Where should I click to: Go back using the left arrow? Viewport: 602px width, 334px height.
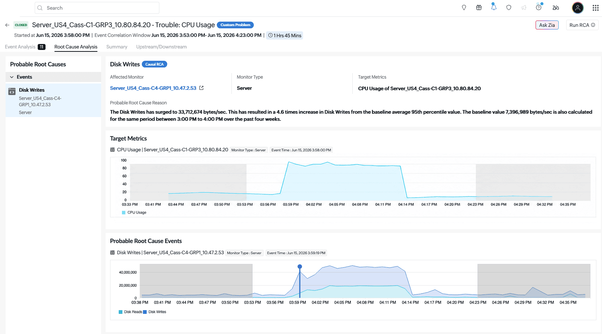pos(7,25)
